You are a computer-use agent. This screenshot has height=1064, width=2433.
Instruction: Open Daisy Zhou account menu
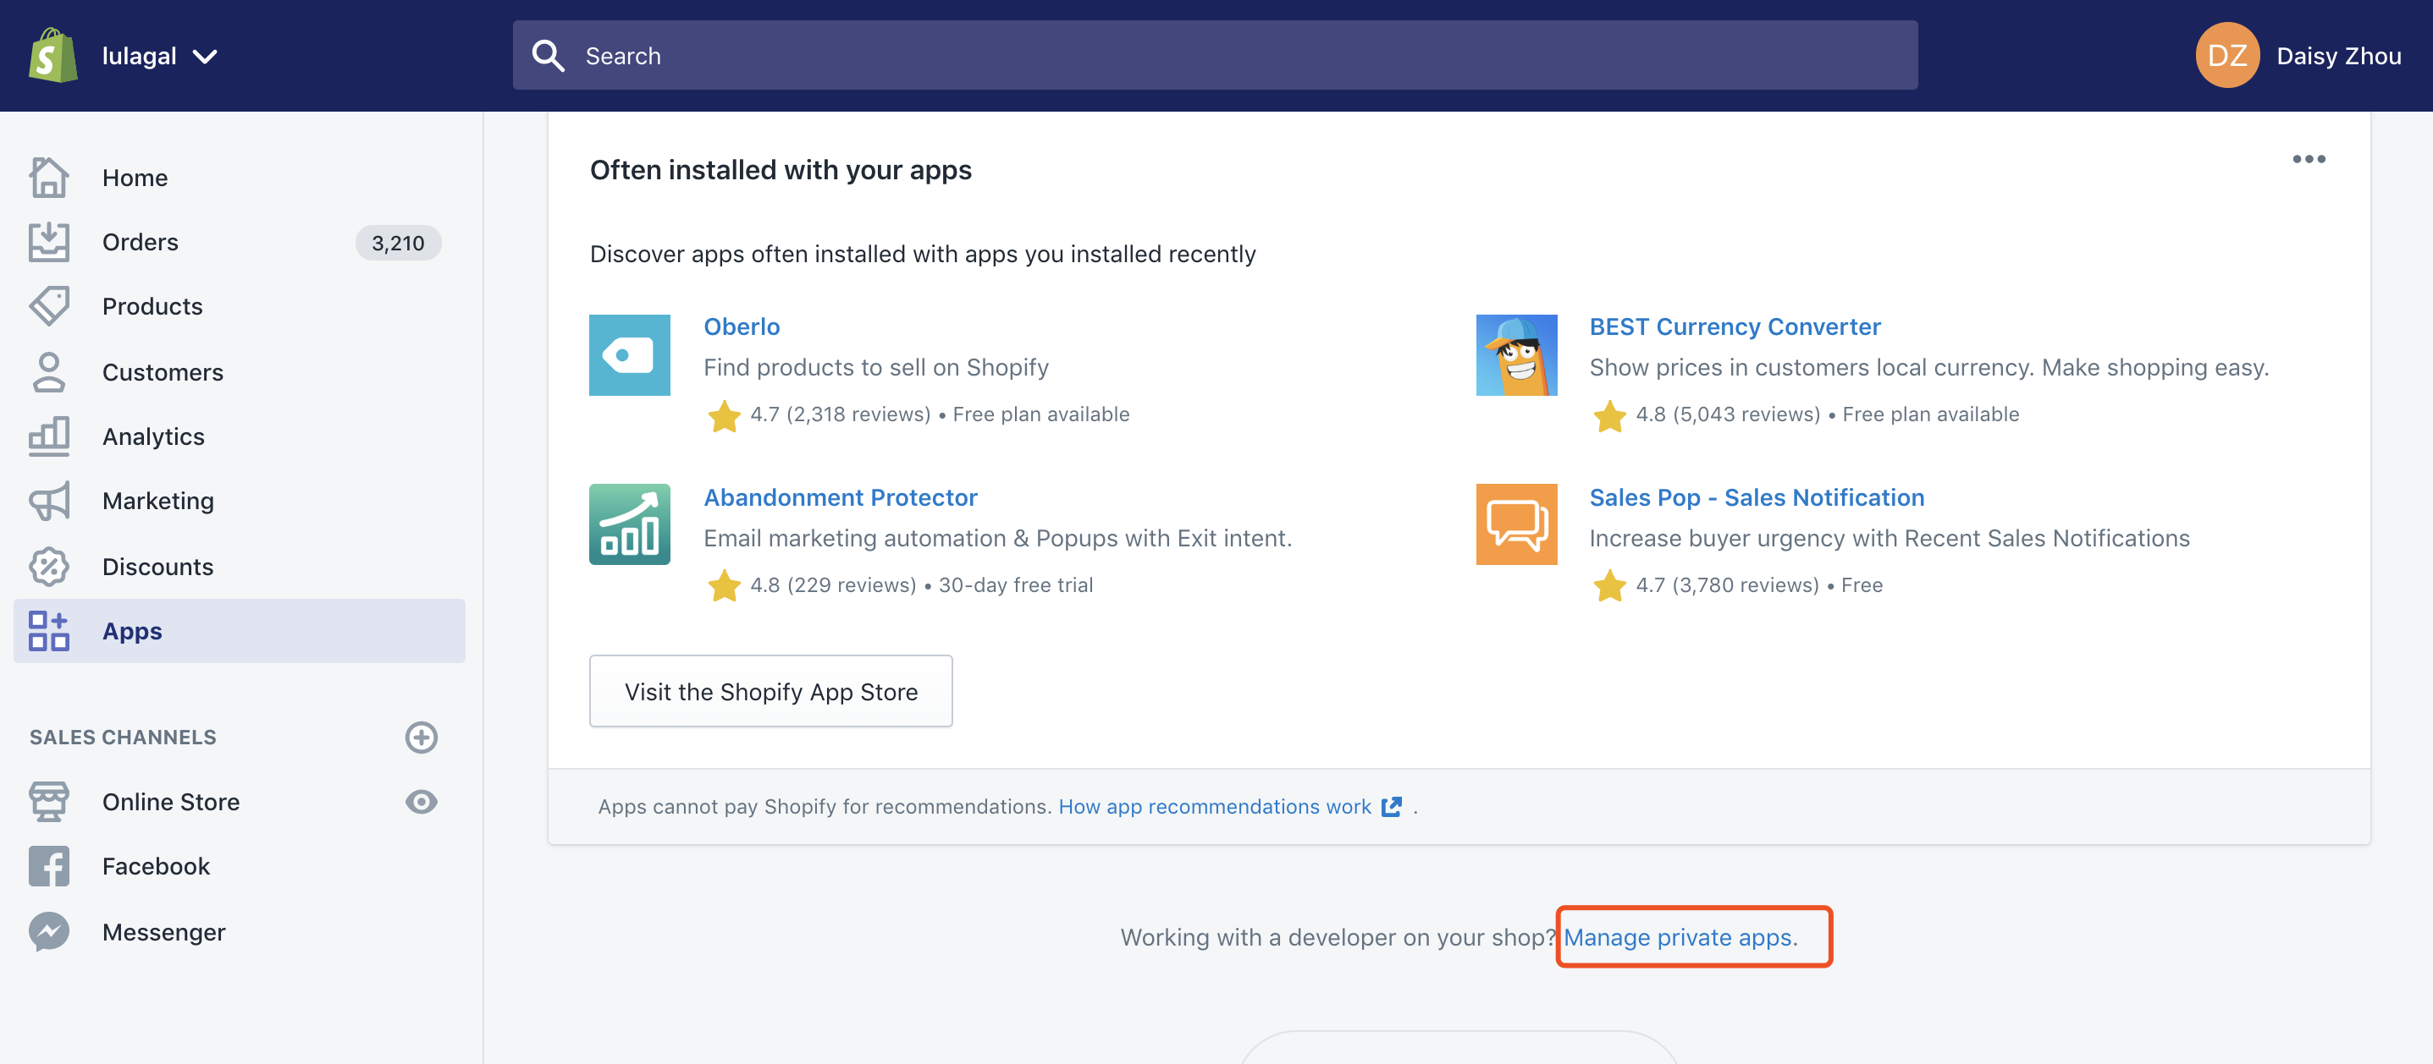click(2337, 57)
